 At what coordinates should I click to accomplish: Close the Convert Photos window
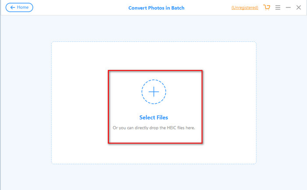(x=299, y=7)
